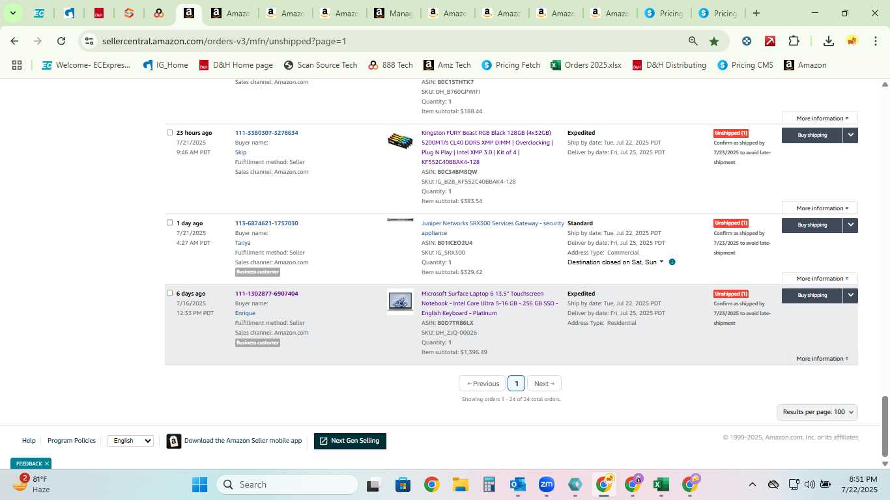This screenshot has width=890, height=500.
Task: Select checkbox for order 111-3380307-3278634
Action: pos(170,132)
